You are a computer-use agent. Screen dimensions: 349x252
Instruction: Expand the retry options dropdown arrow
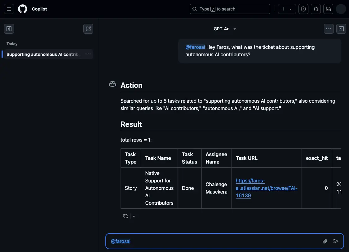[x=134, y=216]
